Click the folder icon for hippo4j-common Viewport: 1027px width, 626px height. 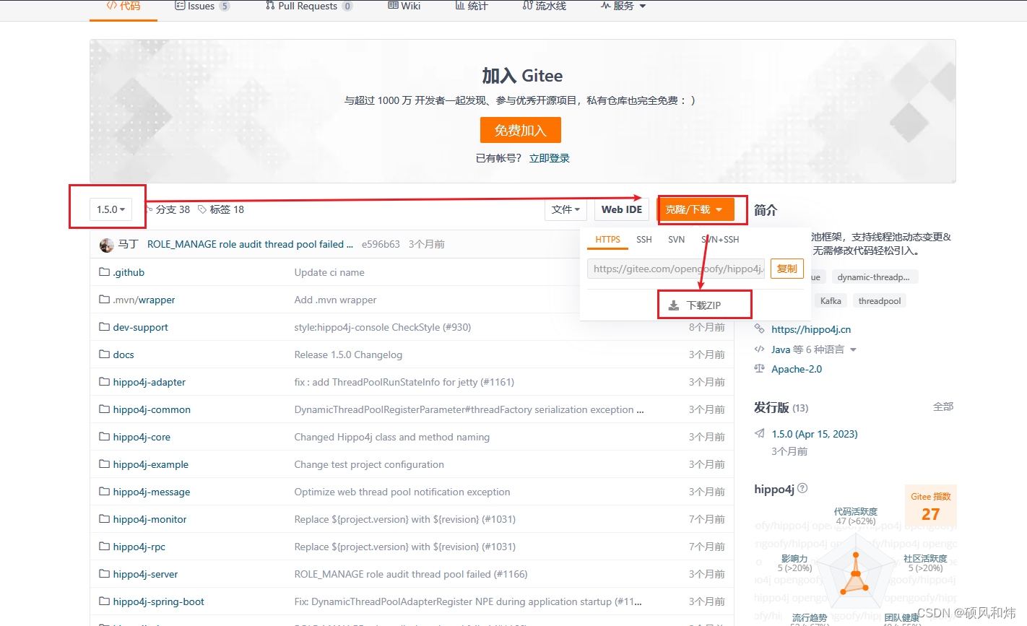[104, 409]
